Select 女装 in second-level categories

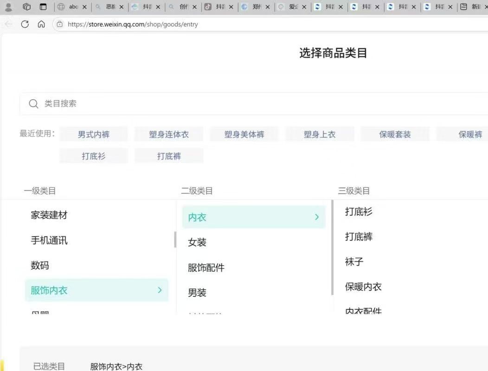click(197, 243)
